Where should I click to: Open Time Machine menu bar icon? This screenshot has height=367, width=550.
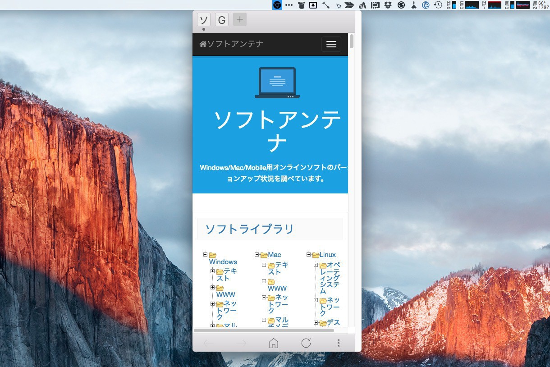438,5
